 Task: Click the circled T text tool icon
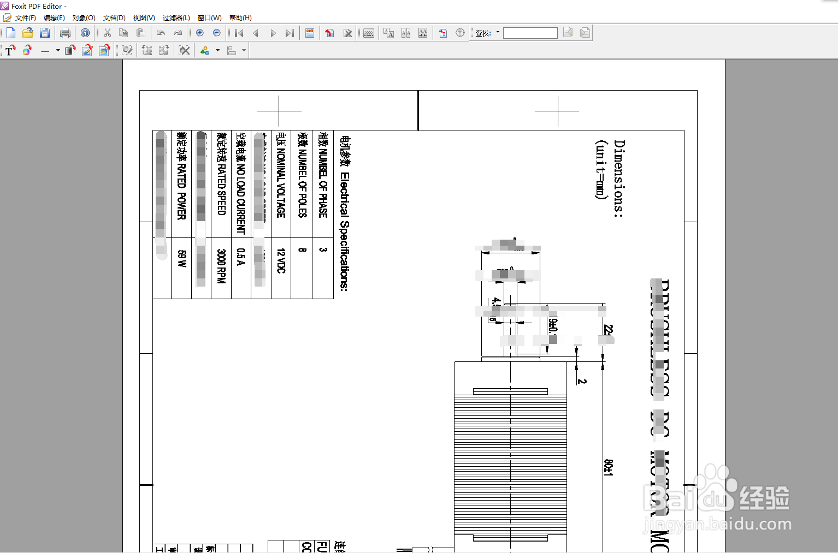pos(461,33)
